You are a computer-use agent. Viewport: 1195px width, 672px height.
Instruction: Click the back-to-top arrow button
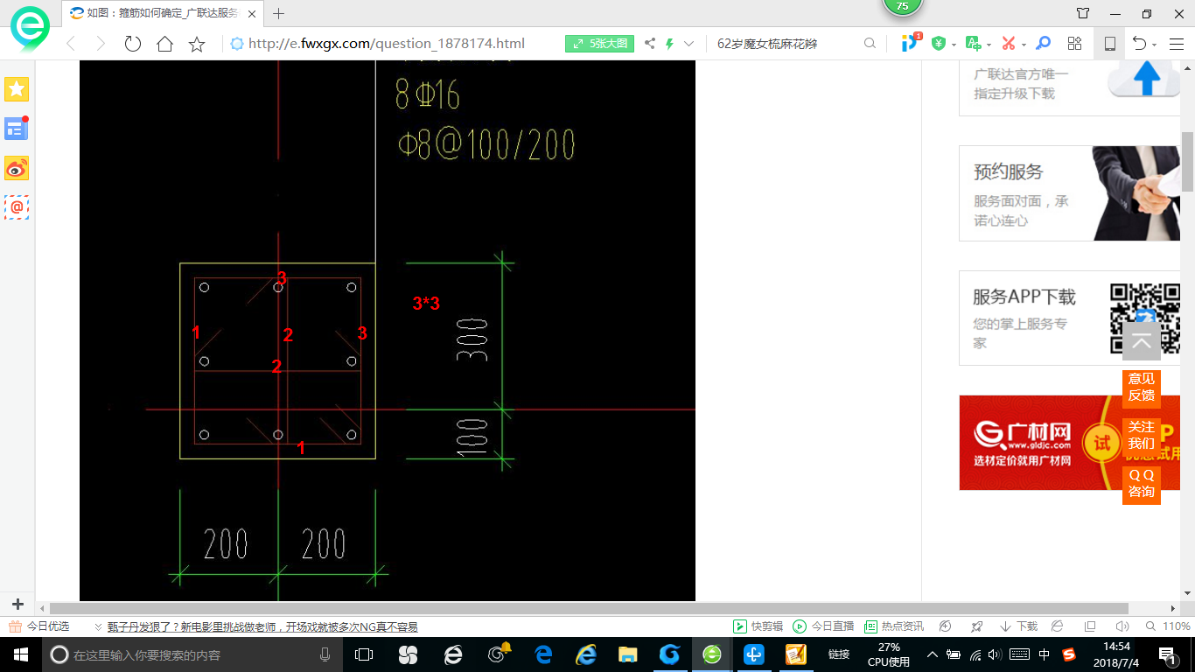(1141, 341)
